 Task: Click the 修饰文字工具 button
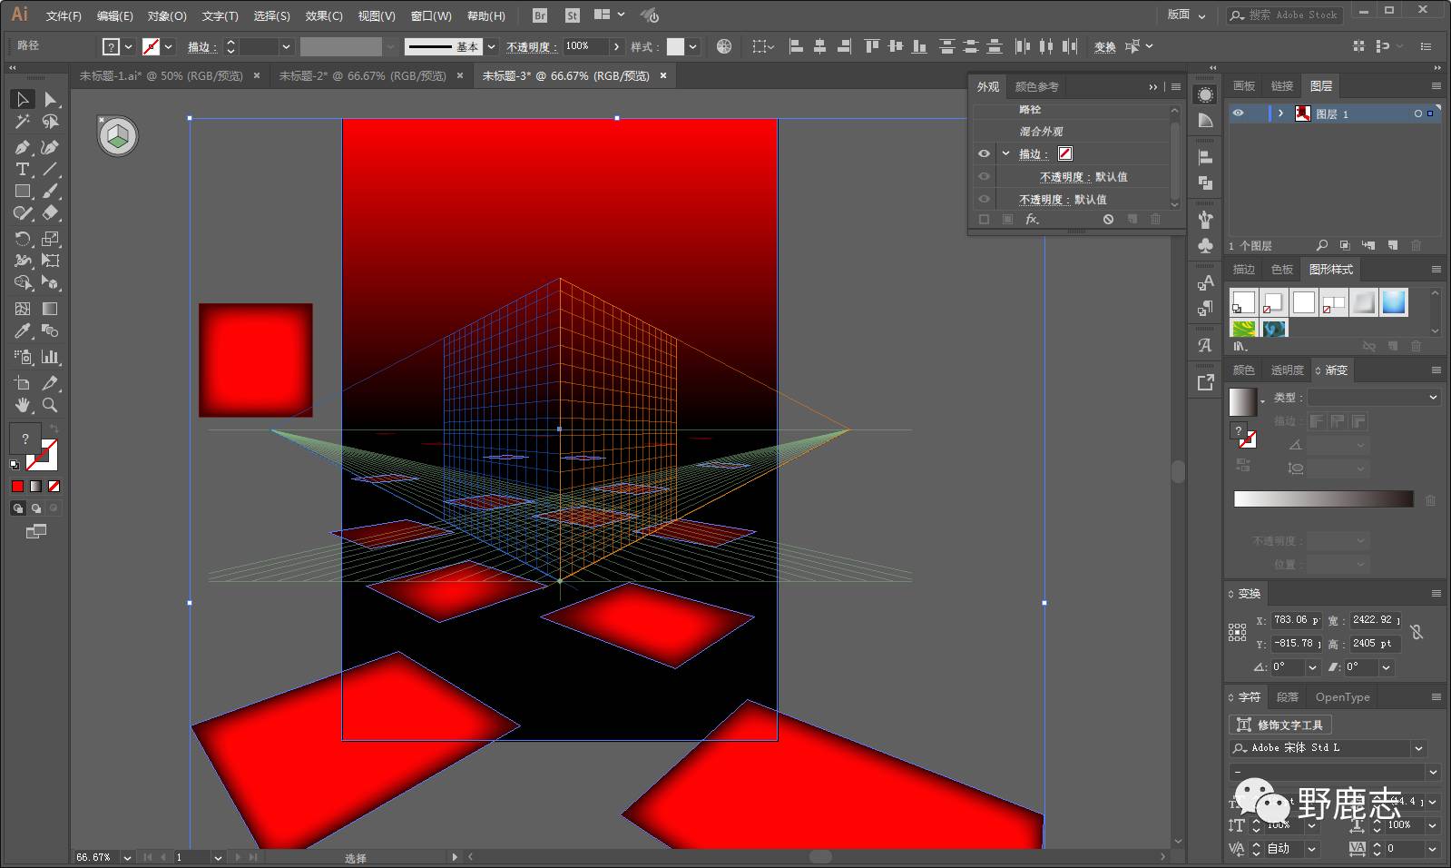[1280, 725]
